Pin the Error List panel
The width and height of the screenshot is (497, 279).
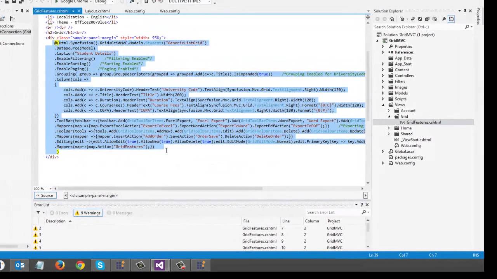pyautogui.click(x=362, y=205)
